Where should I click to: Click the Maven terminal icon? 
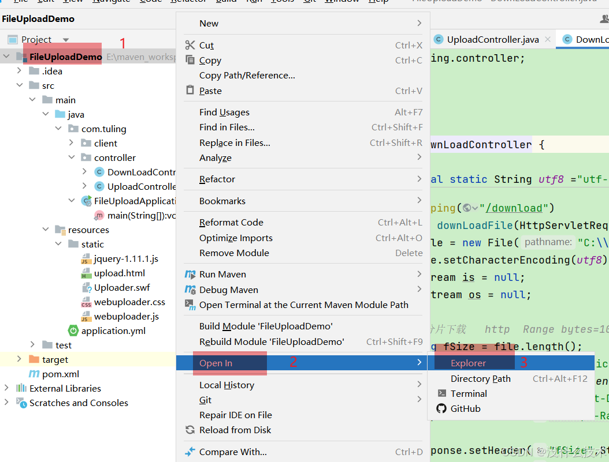click(190, 305)
